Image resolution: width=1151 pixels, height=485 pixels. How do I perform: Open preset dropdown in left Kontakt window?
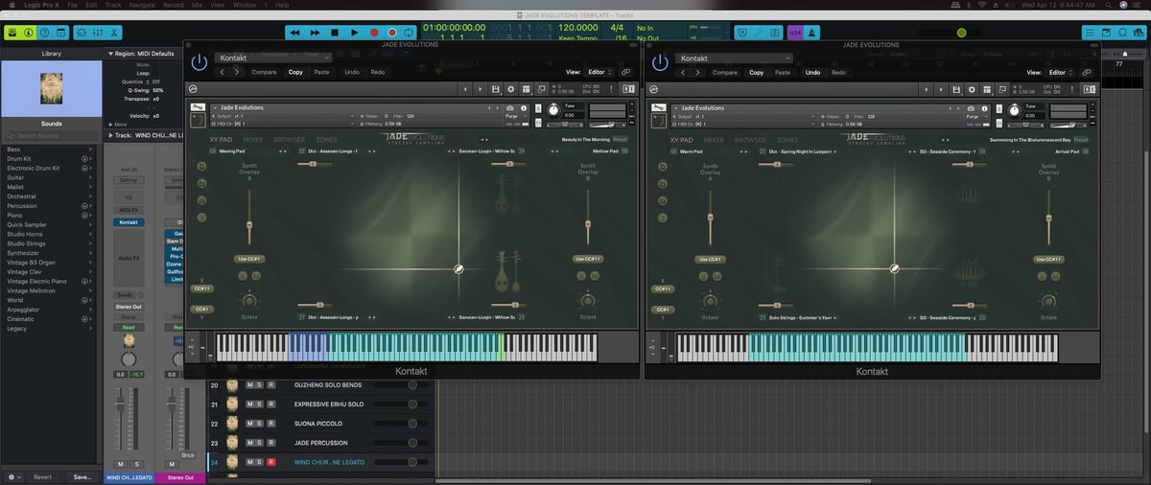273,58
